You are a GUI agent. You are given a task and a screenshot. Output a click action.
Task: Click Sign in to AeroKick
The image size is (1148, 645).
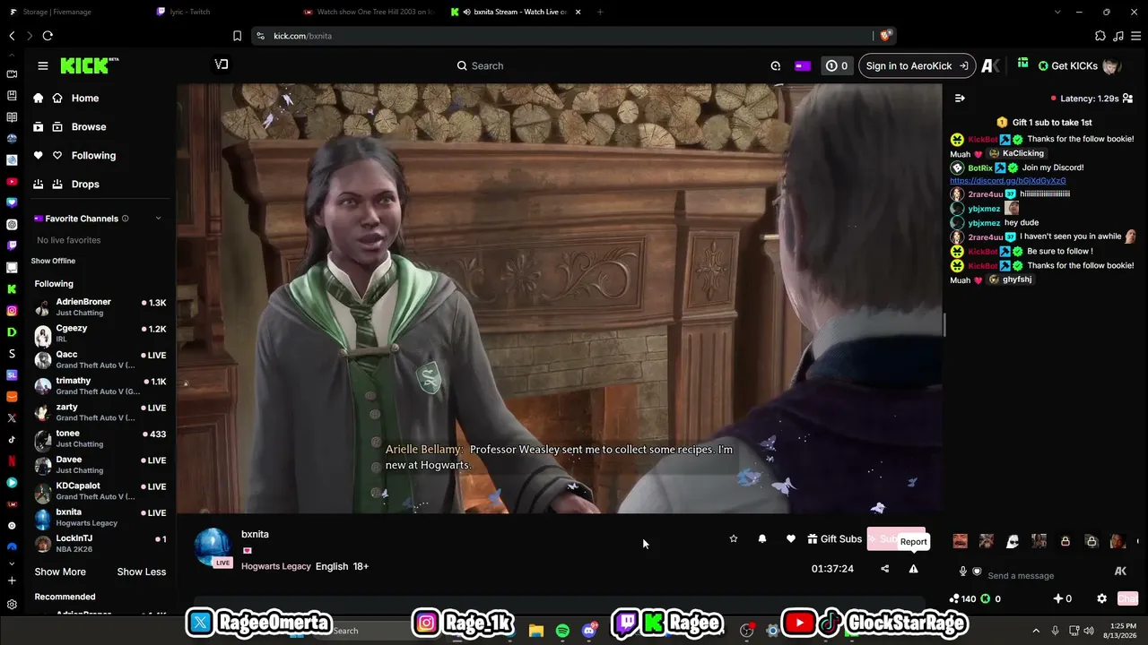(917, 65)
